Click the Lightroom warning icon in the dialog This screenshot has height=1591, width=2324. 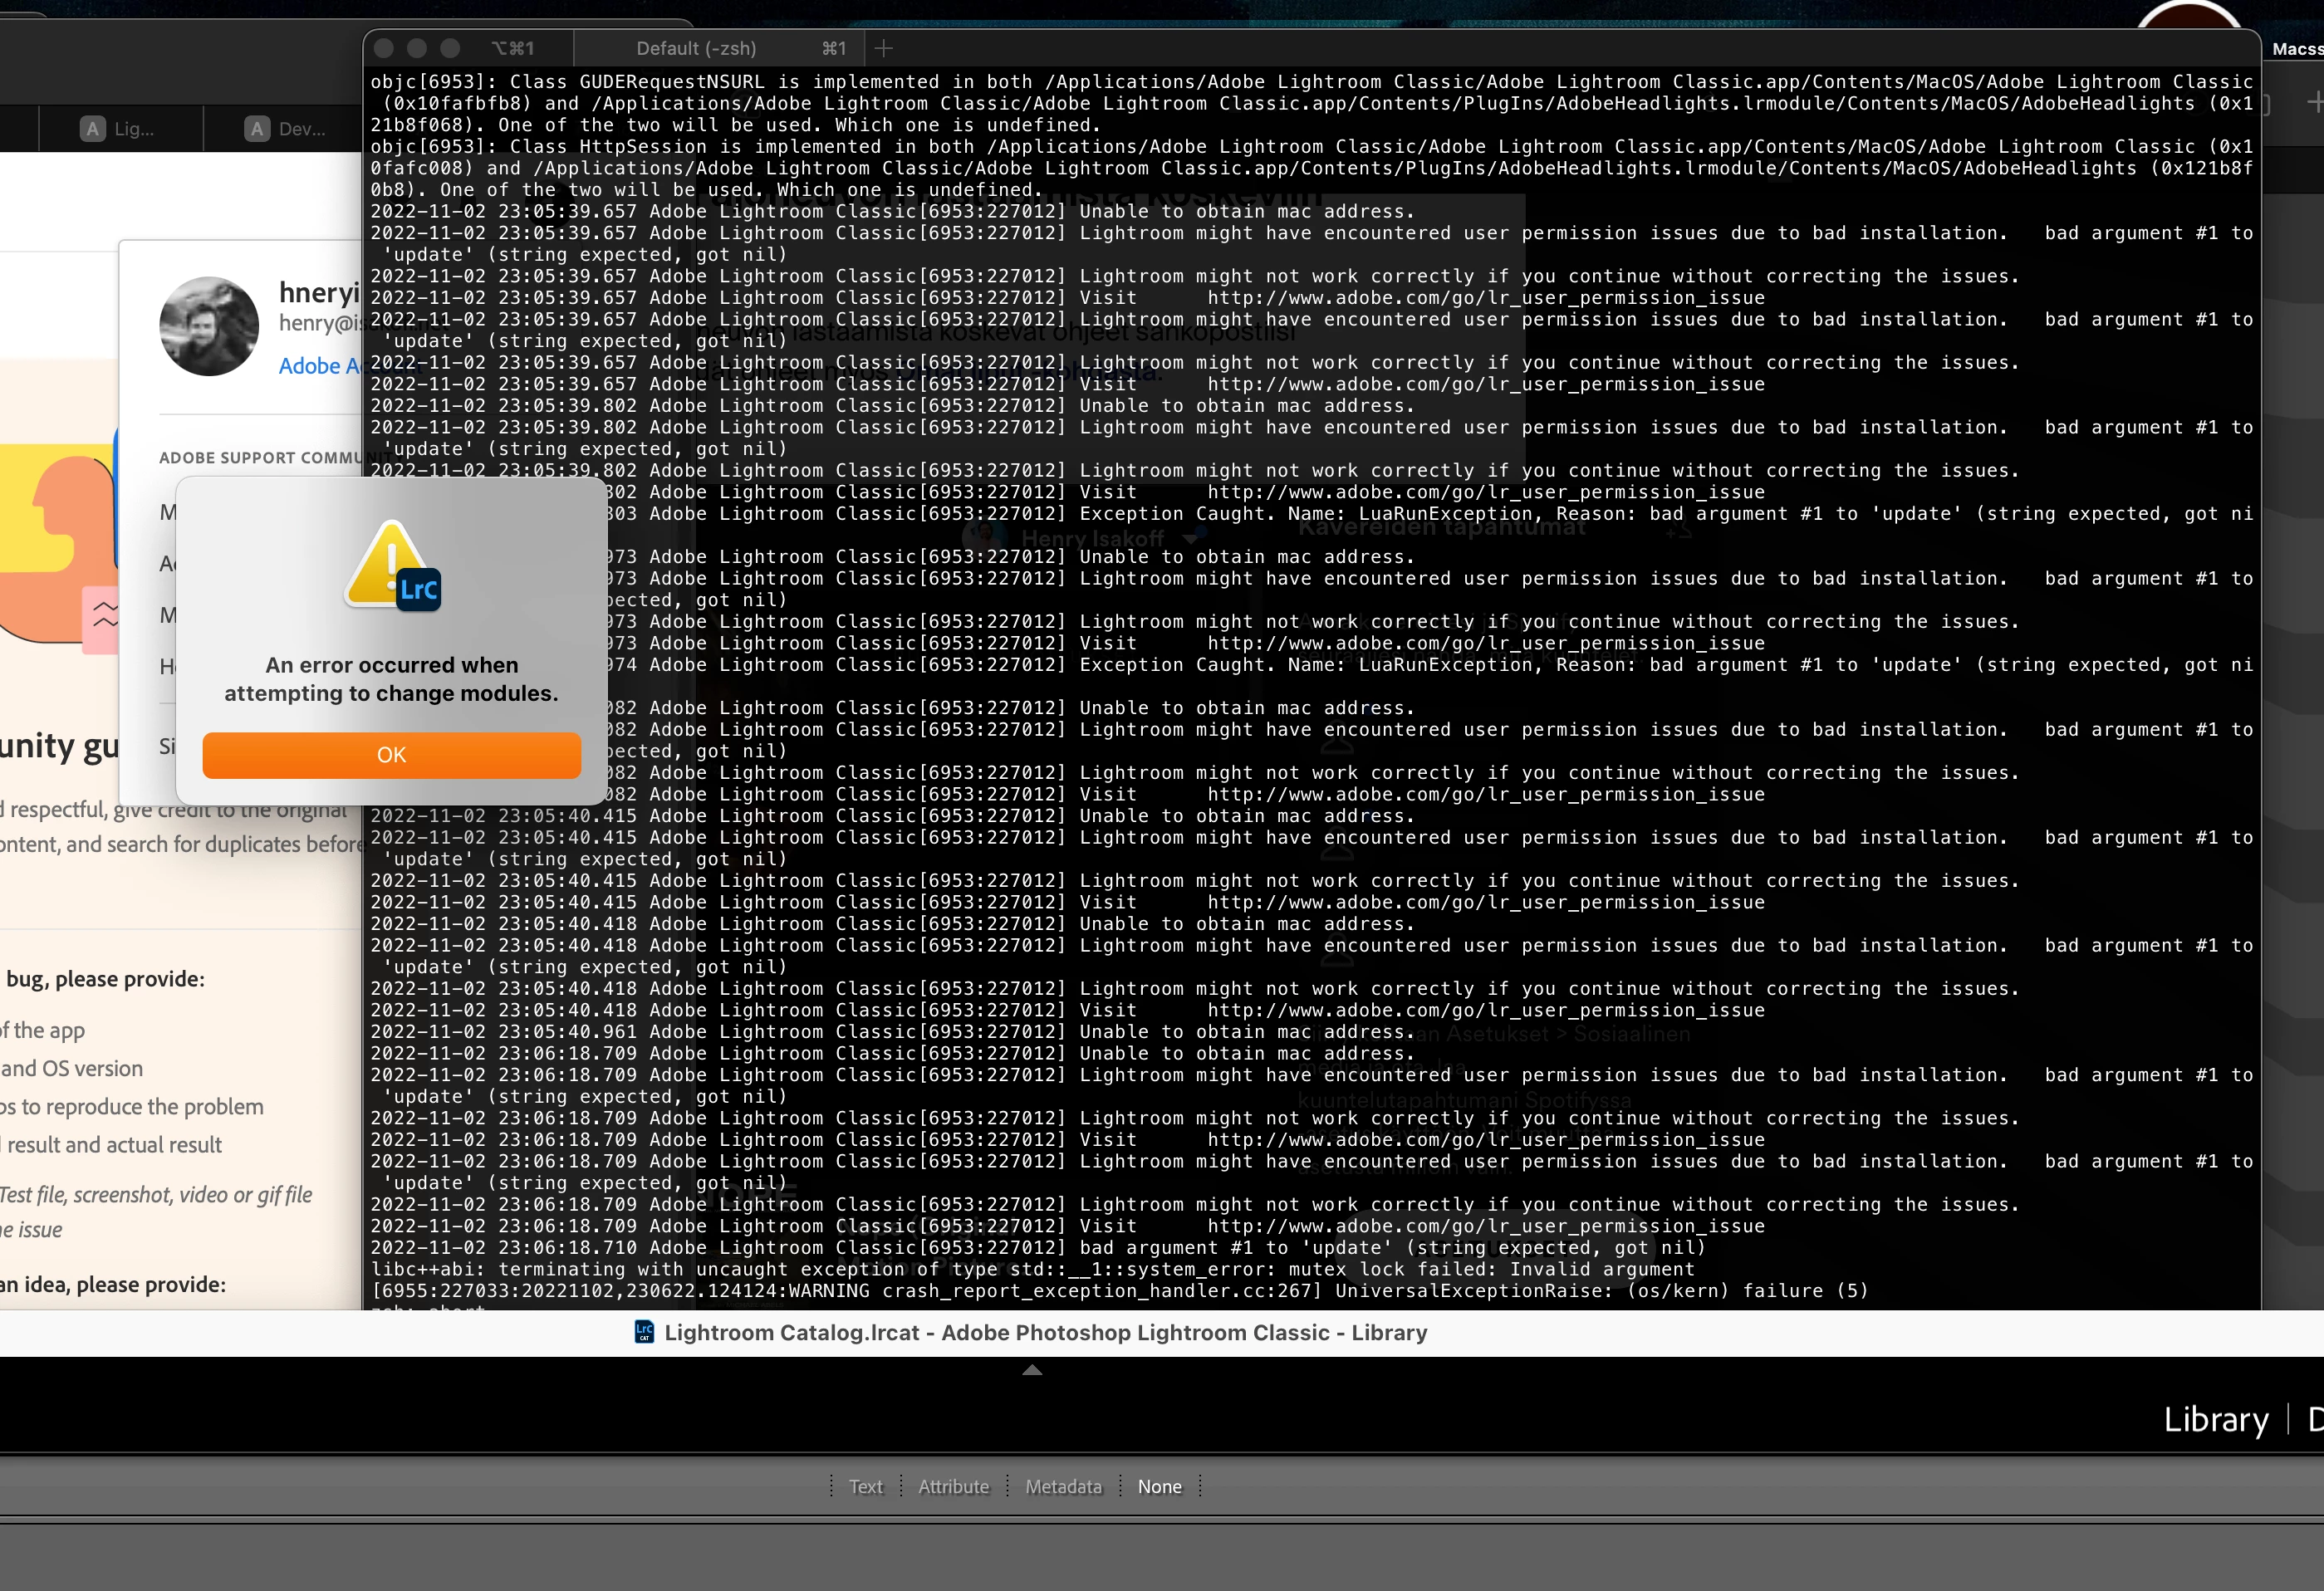(x=391, y=566)
